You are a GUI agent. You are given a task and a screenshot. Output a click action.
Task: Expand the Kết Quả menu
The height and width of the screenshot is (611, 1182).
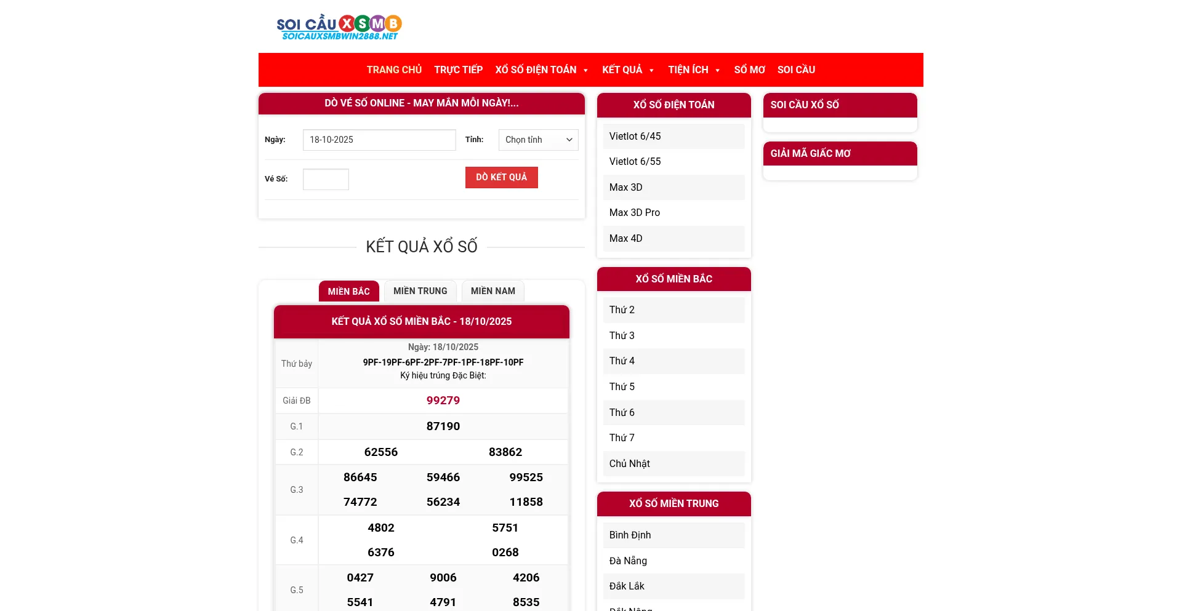(627, 70)
